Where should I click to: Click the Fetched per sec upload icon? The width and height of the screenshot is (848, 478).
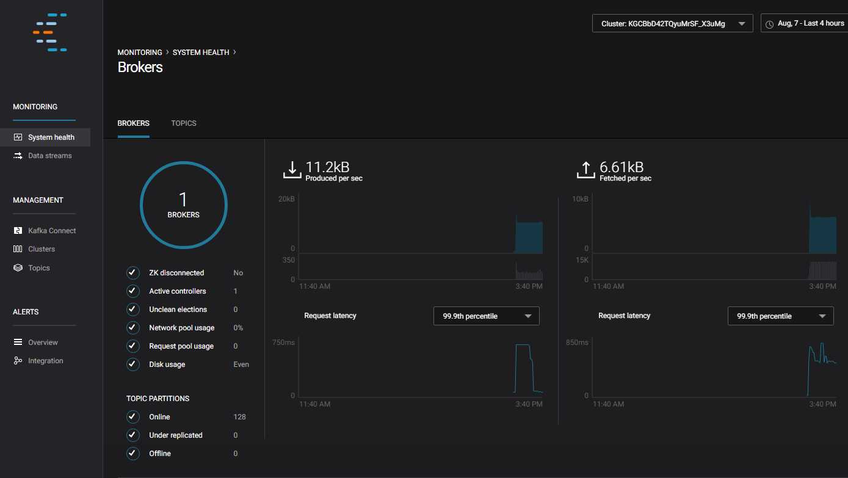(x=586, y=170)
